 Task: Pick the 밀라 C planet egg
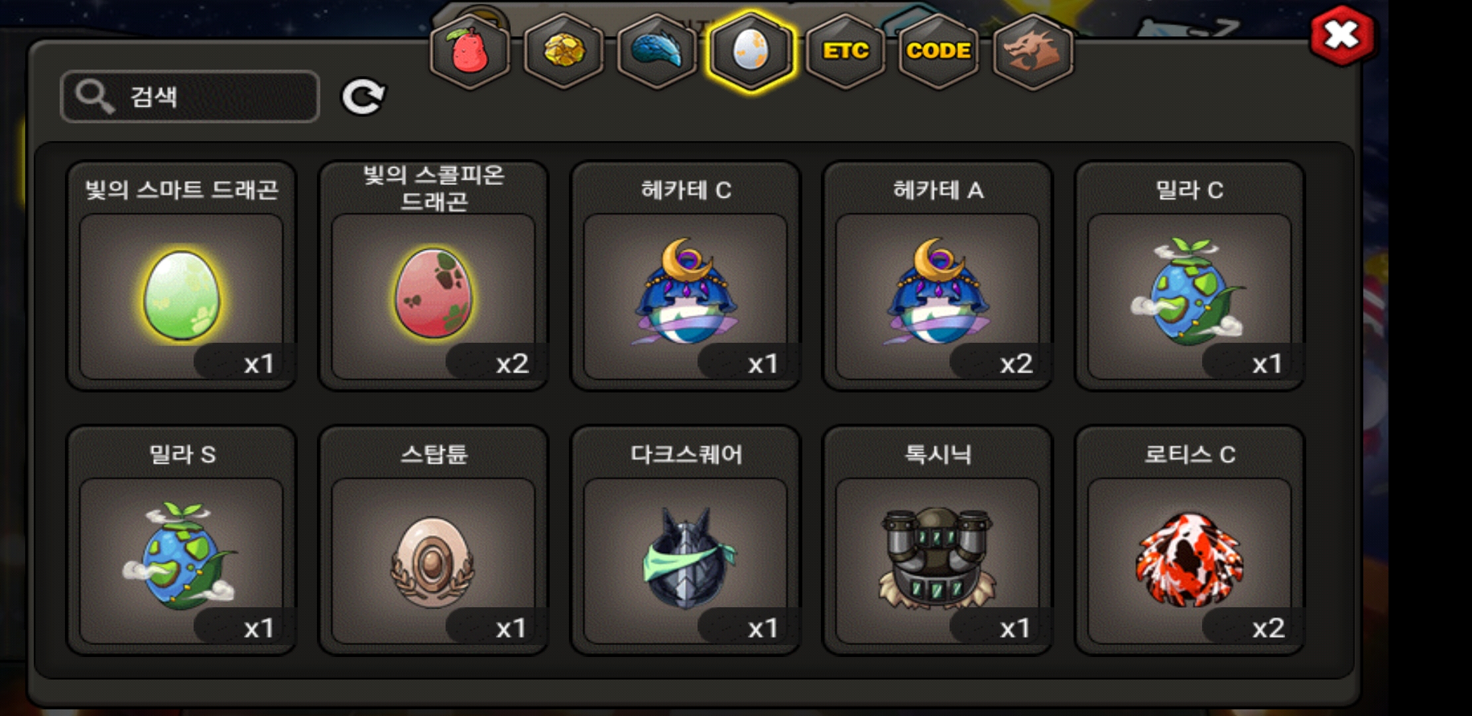pyautogui.click(x=1190, y=276)
